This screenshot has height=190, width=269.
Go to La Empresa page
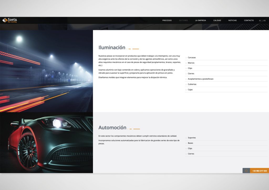click(x=200, y=20)
